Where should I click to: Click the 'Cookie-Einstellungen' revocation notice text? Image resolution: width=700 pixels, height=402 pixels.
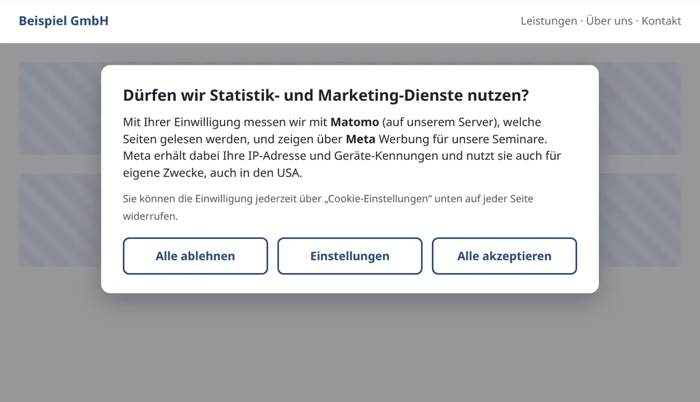point(328,207)
